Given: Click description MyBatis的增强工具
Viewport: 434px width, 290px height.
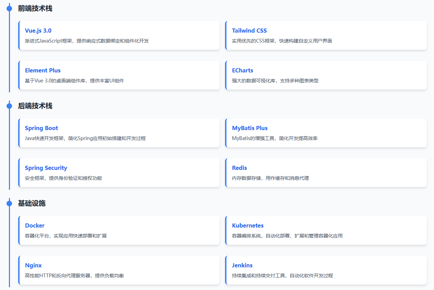Looking at the screenshot, I should coord(275,138).
